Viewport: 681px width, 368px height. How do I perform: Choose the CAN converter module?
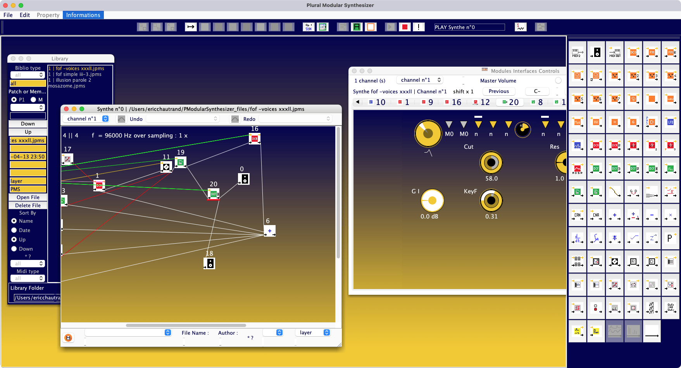(x=578, y=215)
